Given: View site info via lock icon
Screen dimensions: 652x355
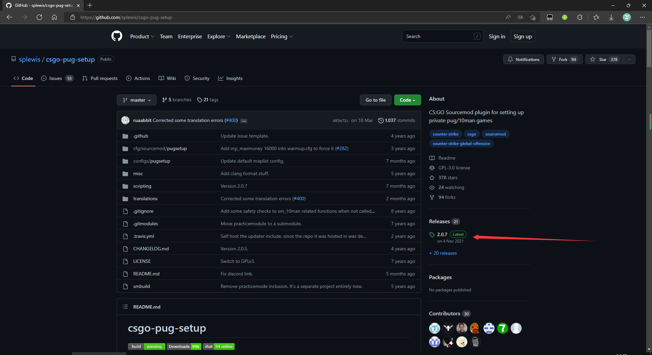Looking at the screenshot, I should [72, 17].
